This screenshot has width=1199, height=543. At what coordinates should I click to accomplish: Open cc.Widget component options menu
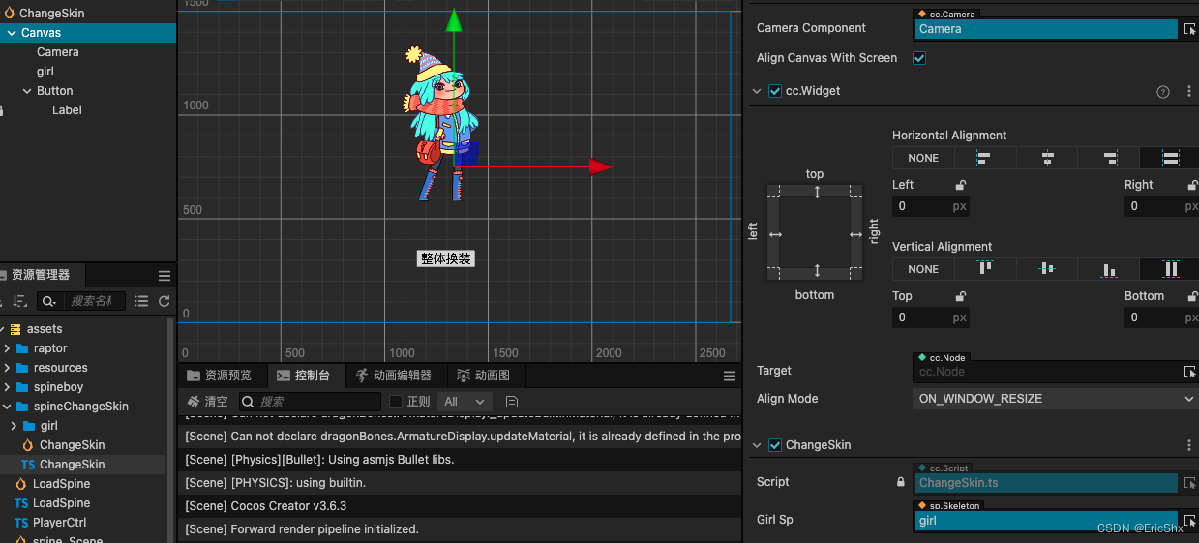pos(1189,91)
